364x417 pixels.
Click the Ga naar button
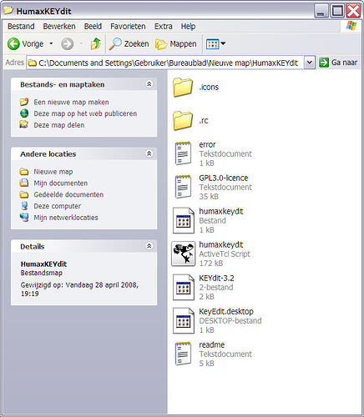tap(338, 63)
